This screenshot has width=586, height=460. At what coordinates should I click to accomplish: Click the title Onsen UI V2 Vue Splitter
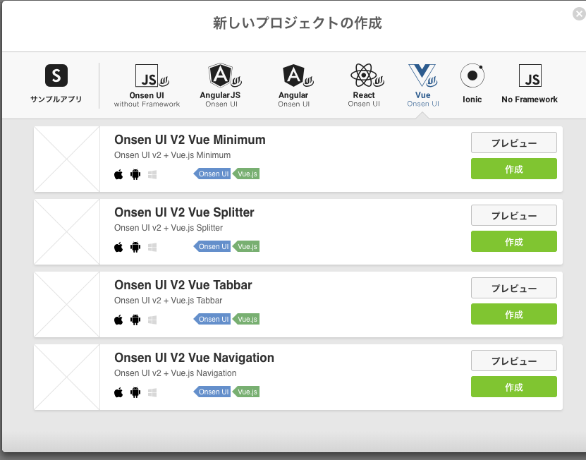tap(184, 212)
